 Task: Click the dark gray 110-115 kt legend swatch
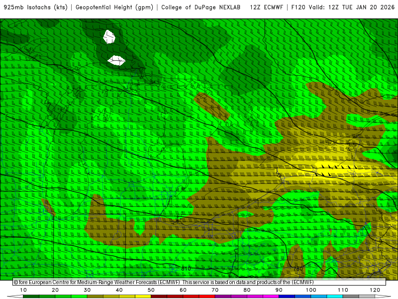351,297
